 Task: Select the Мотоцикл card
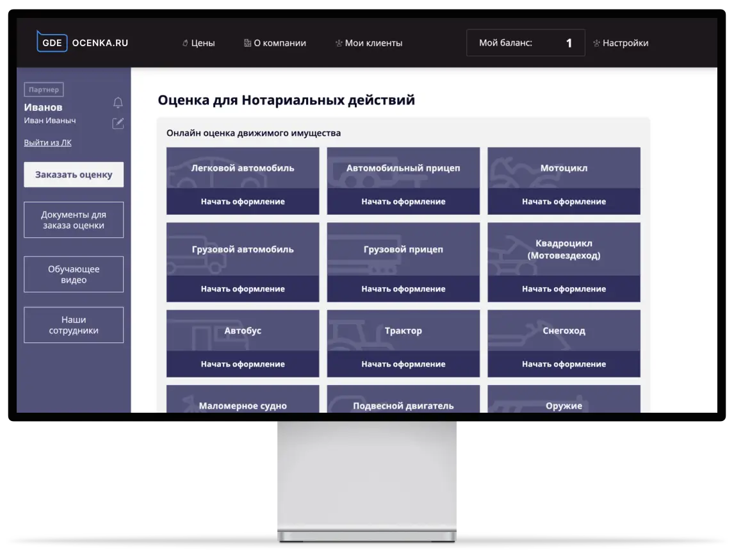pyautogui.click(x=564, y=168)
